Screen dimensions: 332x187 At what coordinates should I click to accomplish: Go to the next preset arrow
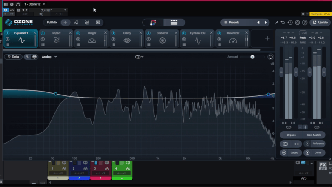tap(266, 23)
